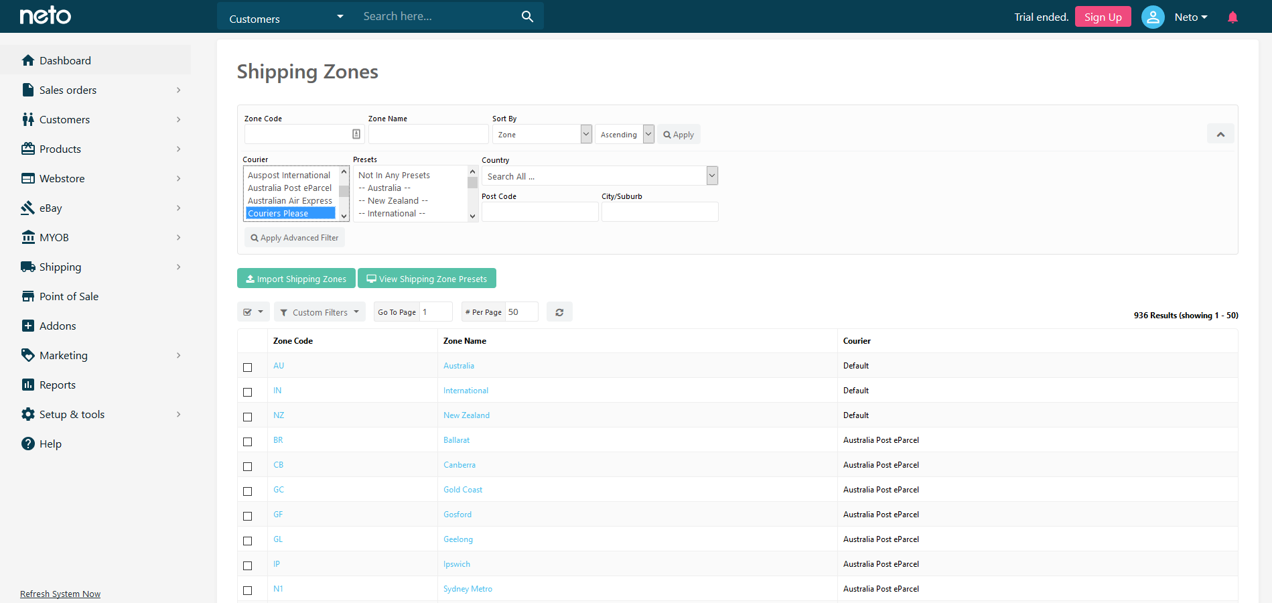
Task: Open the Country Search All dropdown
Action: pos(599,176)
